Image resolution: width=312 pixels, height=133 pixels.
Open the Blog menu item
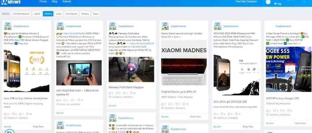55,1
